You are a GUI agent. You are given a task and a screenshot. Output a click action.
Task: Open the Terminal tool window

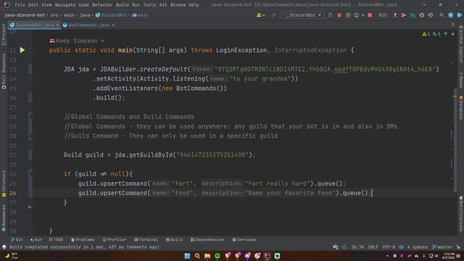coord(146,240)
